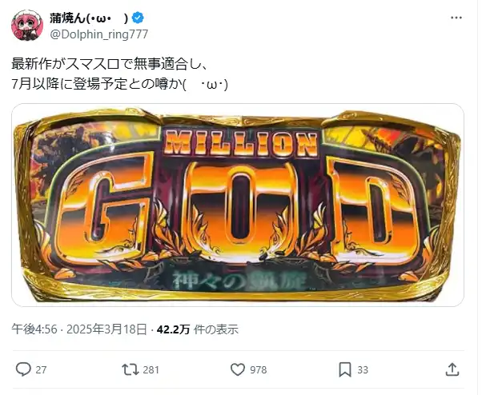Open the profile avatar picture

pos(27,25)
